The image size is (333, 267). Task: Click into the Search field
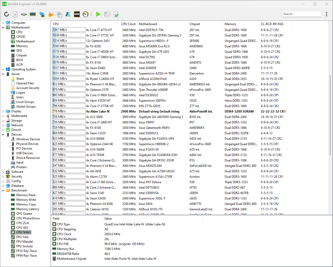(301, 14)
